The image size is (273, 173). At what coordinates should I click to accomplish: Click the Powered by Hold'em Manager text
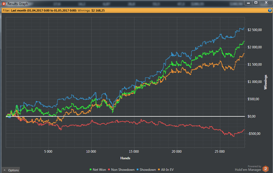coord(248,168)
